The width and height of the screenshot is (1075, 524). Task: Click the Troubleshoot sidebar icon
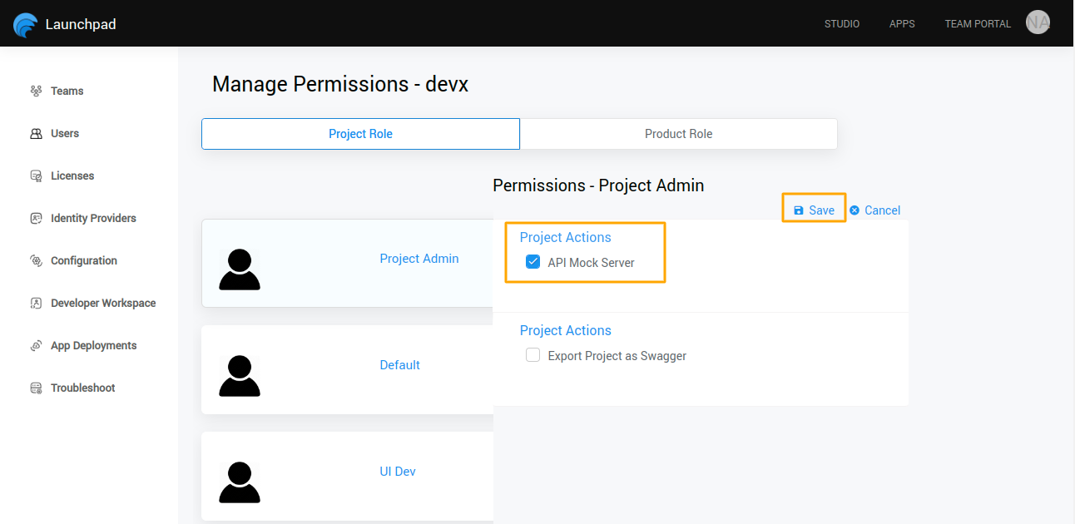[36, 388]
